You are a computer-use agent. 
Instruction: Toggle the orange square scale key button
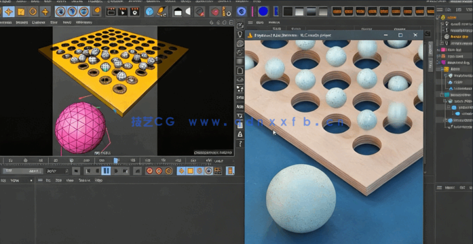190,171
